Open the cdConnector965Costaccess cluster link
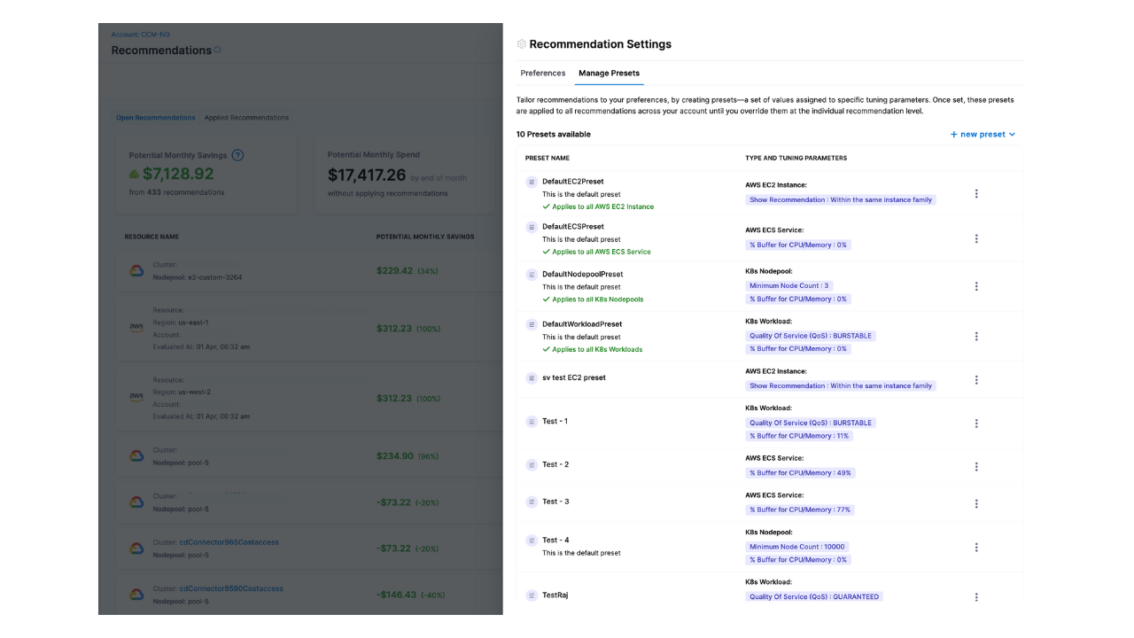This screenshot has width=1134, height=638. (230, 542)
